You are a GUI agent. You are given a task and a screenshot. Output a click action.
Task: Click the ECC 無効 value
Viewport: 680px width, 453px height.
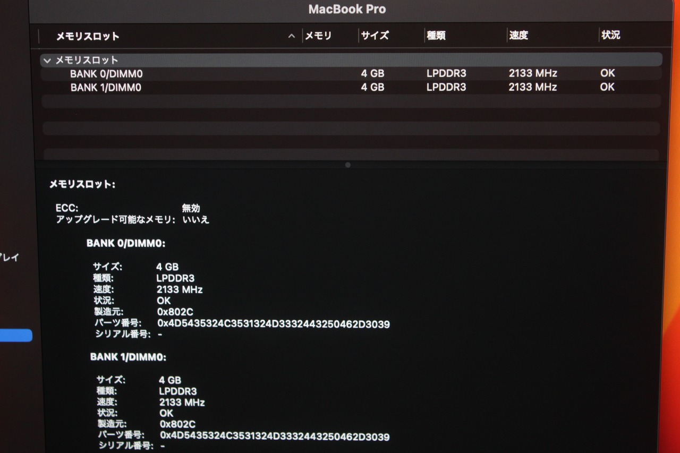click(x=191, y=208)
